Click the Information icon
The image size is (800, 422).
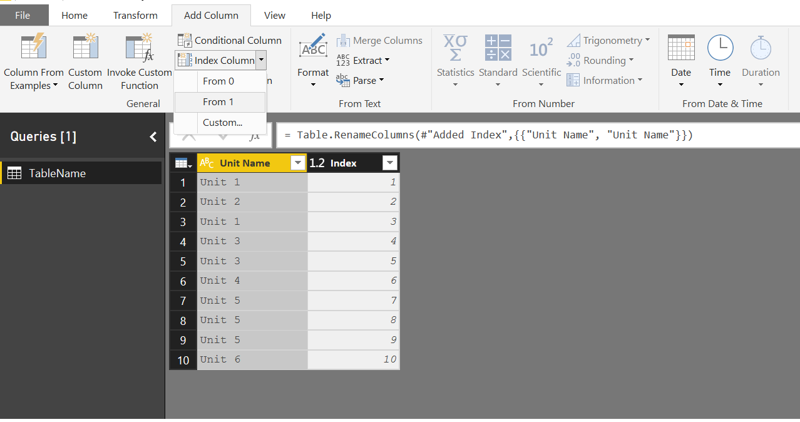click(573, 80)
